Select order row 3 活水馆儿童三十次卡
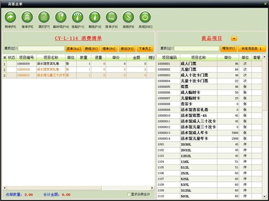The width and height of the screenshot is (269, 201). [78, 75]
